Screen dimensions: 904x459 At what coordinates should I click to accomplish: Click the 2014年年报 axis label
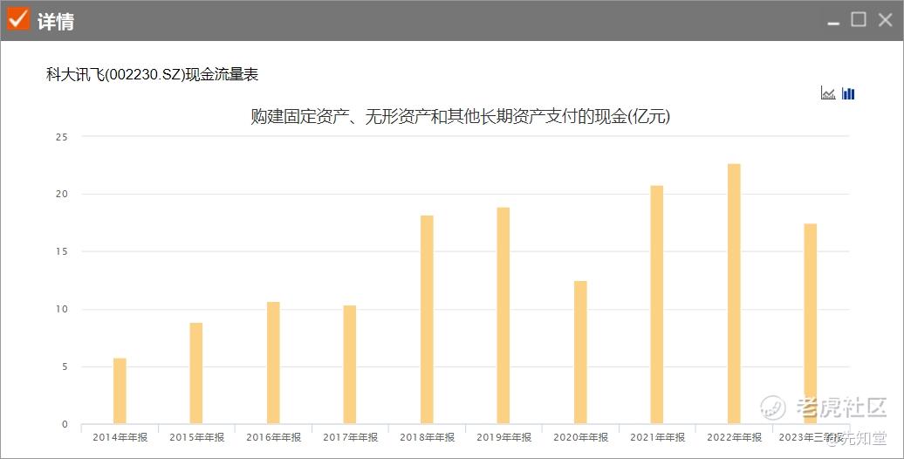pyautogui.click(x=120, y=437)
